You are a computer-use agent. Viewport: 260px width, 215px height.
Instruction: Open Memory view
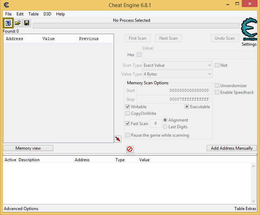coord(28,148)
